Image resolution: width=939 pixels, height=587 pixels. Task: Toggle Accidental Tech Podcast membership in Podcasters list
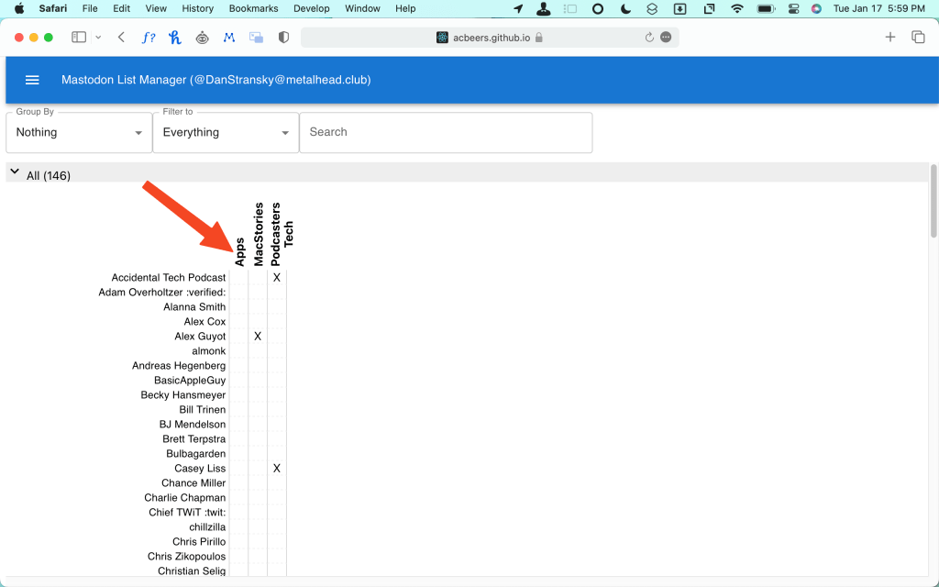(x=276, y=277)
